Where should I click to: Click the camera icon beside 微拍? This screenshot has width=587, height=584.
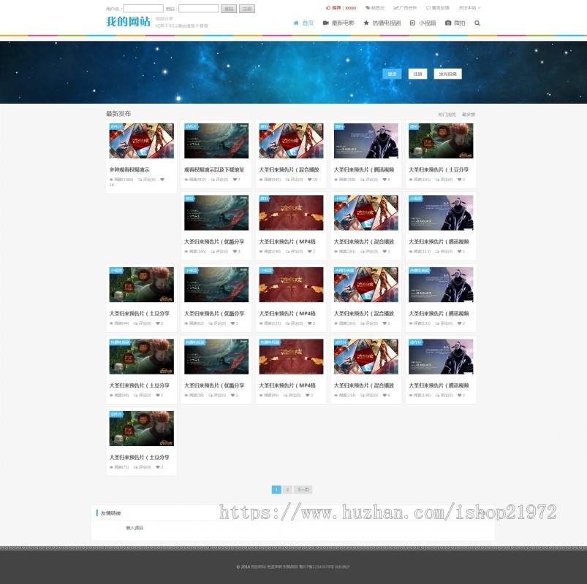(x=447, y=23)
